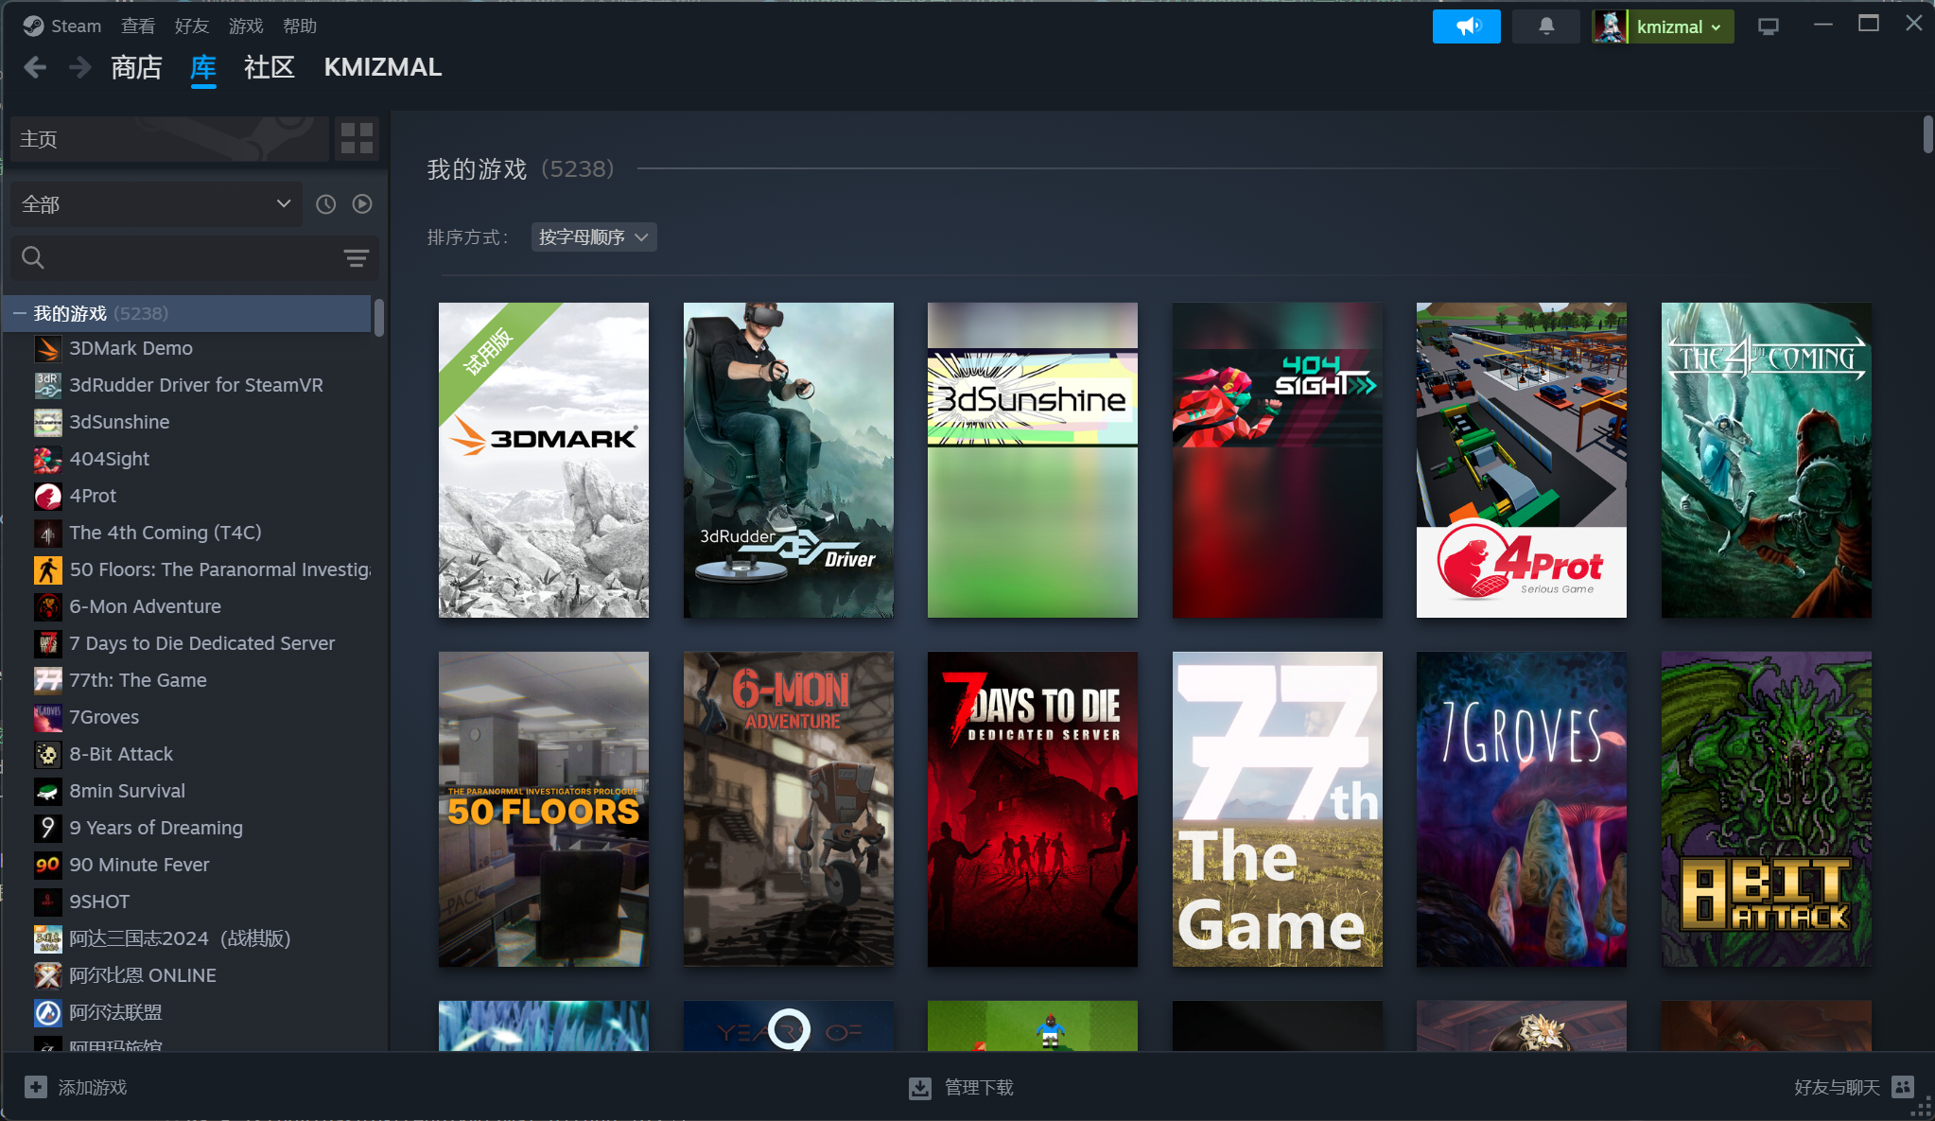Click the Steam logo icon
The height and width of the screenshot is (1121, 1935).
[33, 26]
